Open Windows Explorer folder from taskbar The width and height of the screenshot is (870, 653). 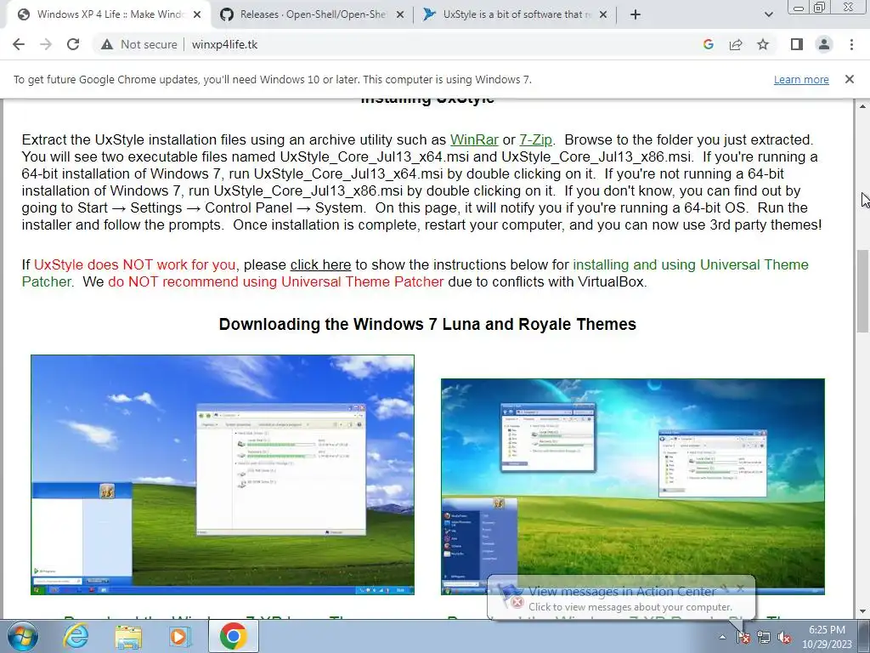127,636
